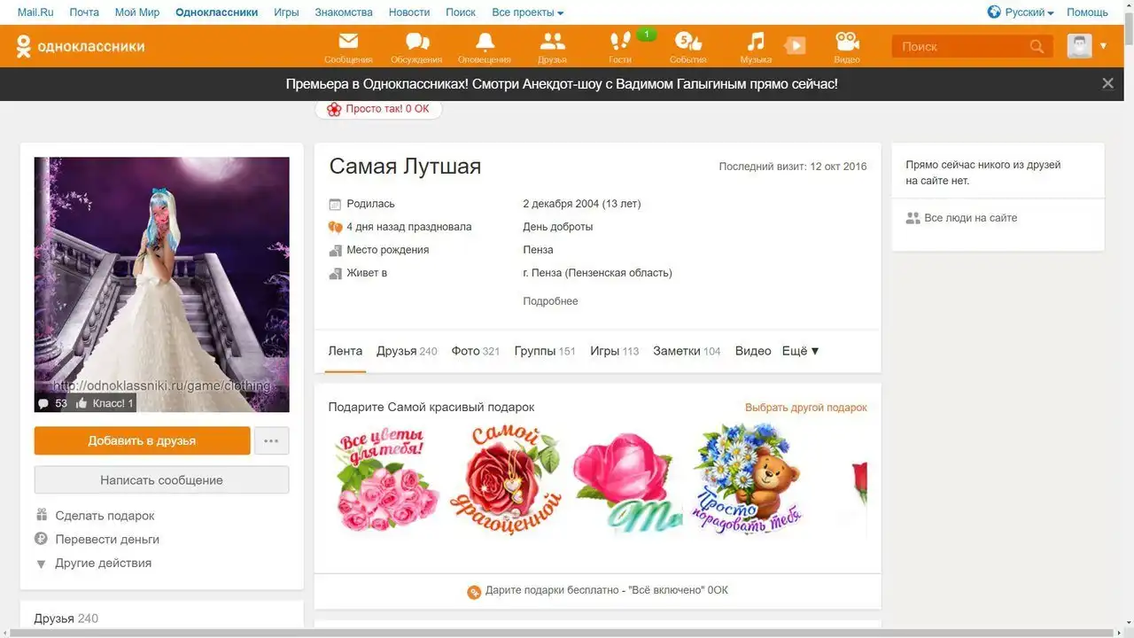Open the Музыка note icon
1134x638 pixels.
tap(756, 43)
